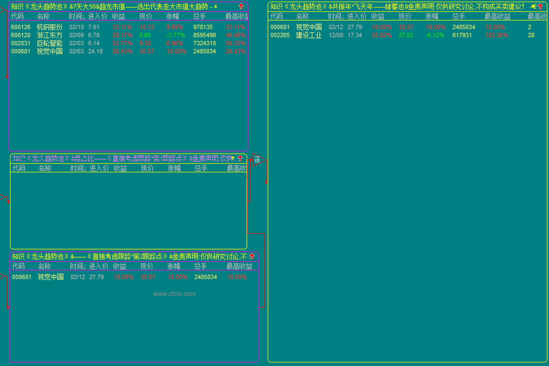Click red up-arrow icon in 共振年 panel
Image resolution: width=549 pixels, height=366 pixels.
point(540,6)
